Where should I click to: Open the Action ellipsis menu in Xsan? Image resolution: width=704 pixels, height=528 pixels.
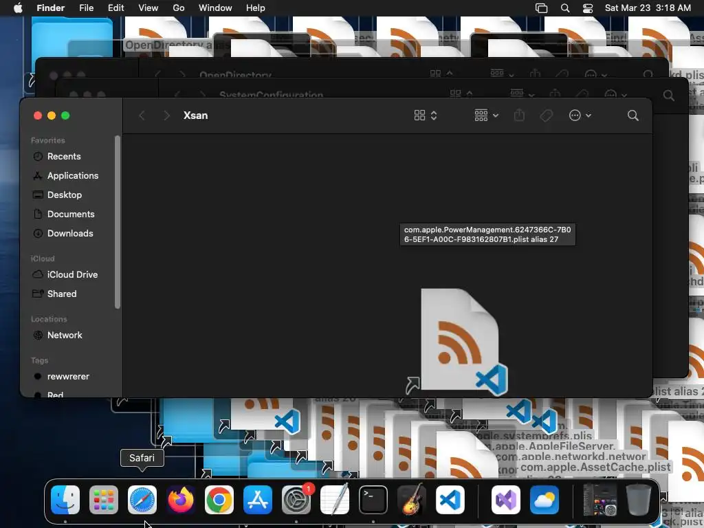[580, 115]
